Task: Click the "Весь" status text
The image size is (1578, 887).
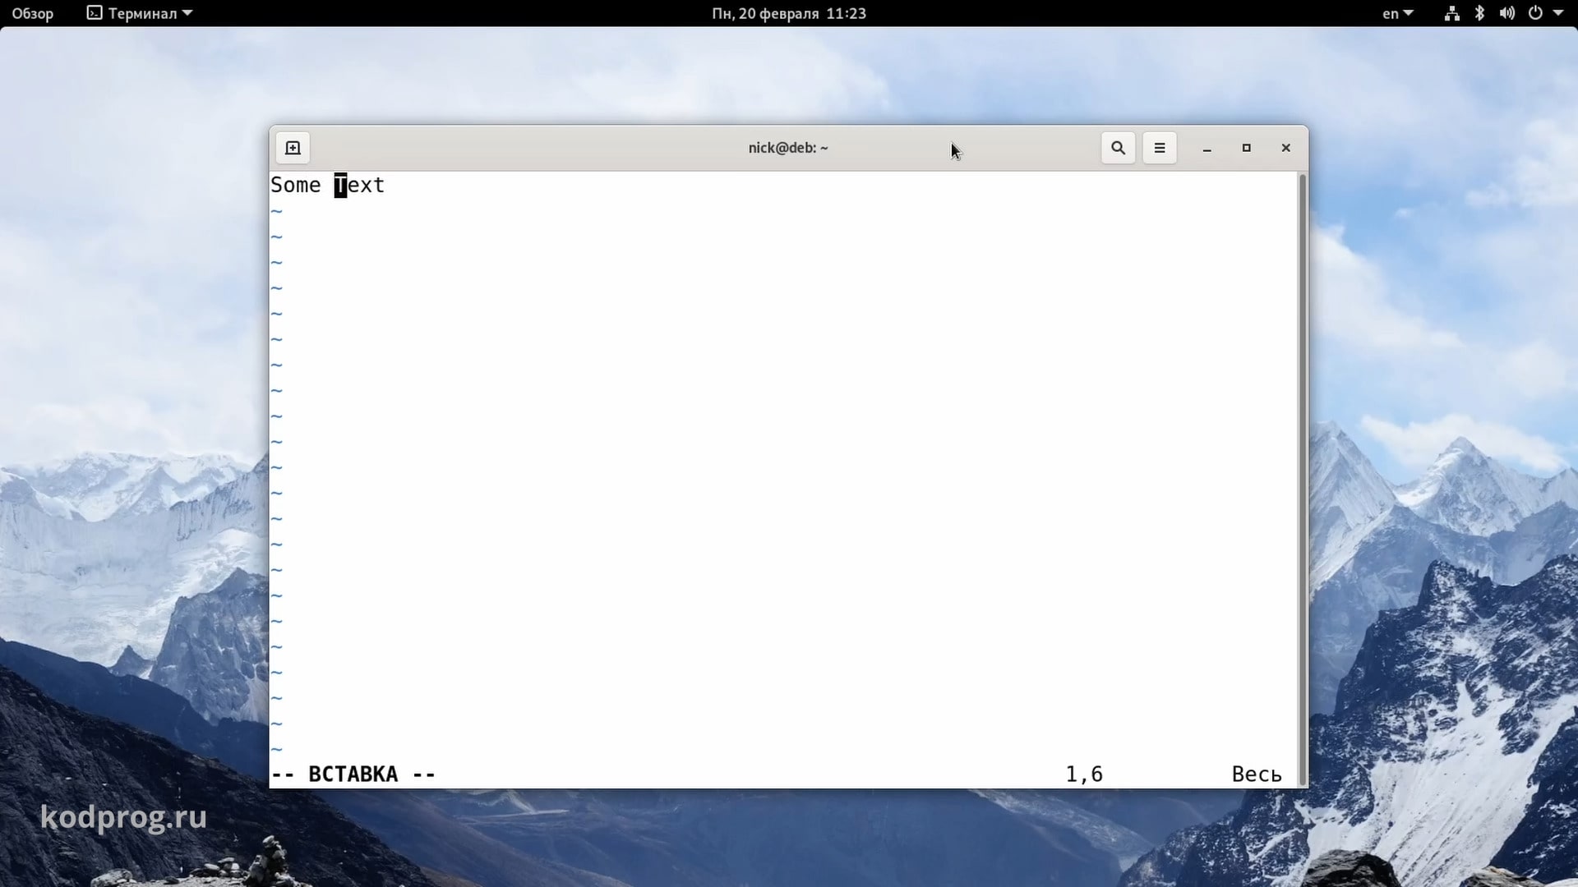Action: [x=1257, y=774]
